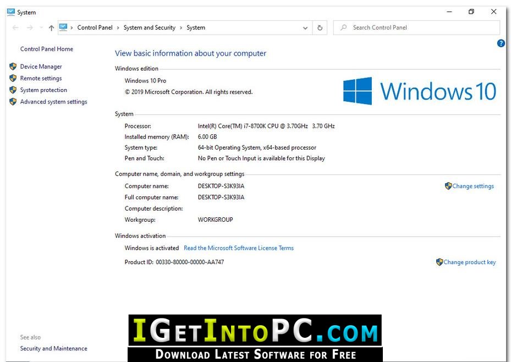Select the Windows is activated text
This screenshot has height=362, width=511.
(152, 248)
